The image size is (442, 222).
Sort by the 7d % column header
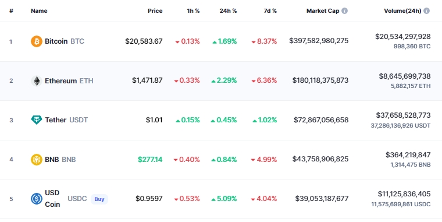point(270,10)
